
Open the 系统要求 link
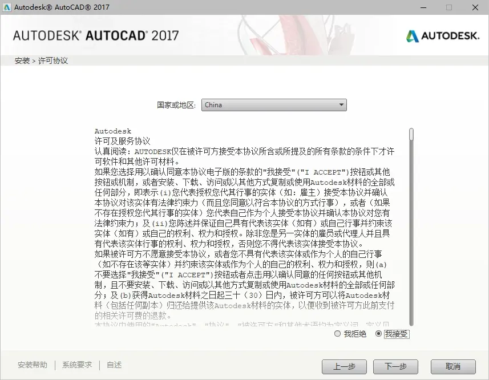(77, 365)
